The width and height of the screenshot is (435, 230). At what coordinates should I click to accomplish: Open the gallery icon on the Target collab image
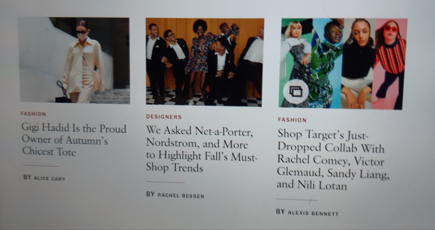[x=296, y=91]
